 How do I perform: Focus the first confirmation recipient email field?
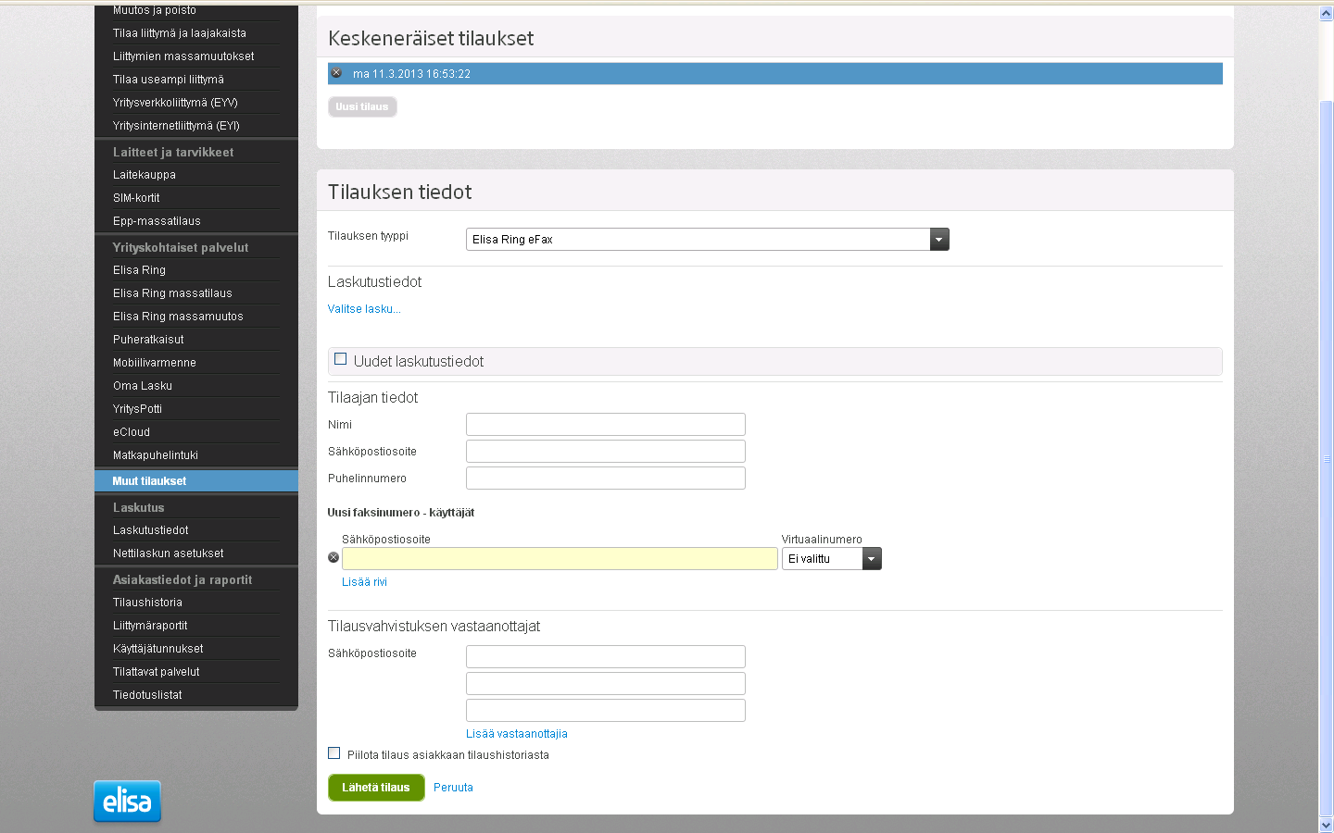click(606, 657)
